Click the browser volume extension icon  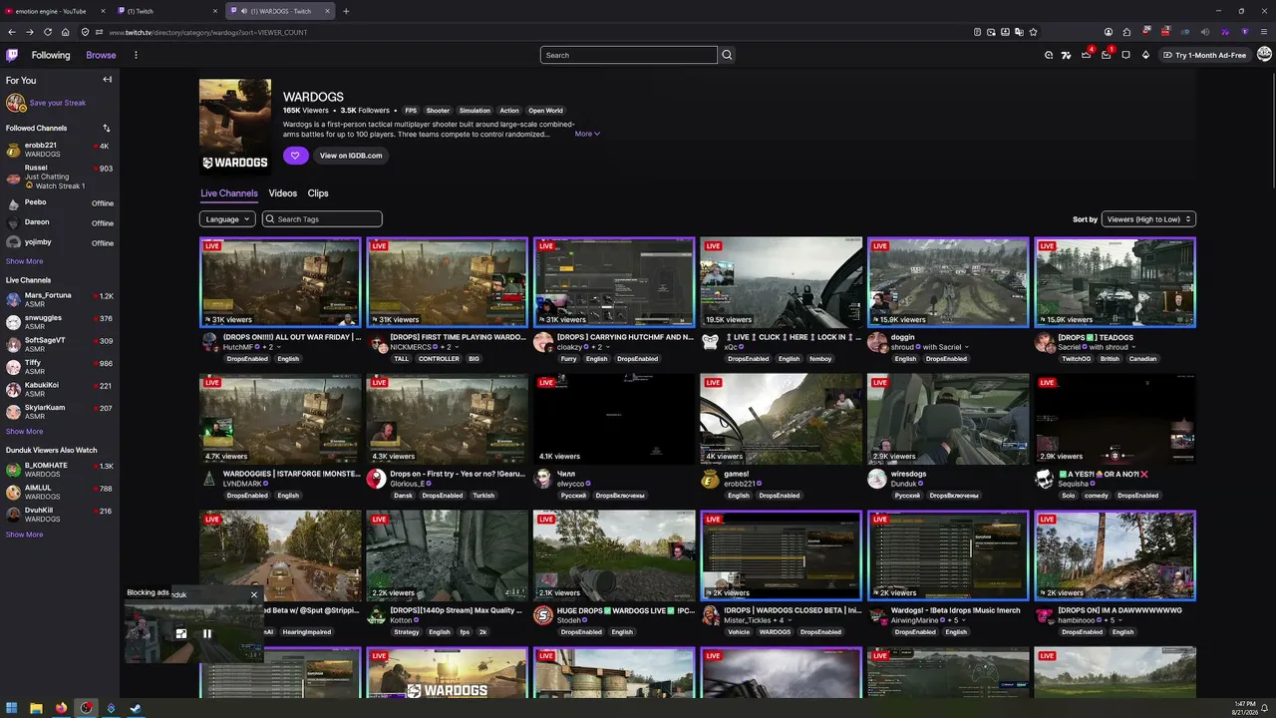point(1205,32)
